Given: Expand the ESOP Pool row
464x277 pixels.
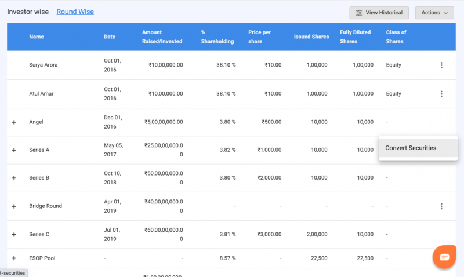Looking at the screenshot, I should (14, 258).
